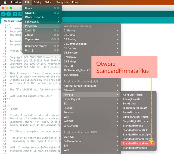Choose Nowy from the Plik menu
Screen dimensions: 174x154
tap(42, 8)
